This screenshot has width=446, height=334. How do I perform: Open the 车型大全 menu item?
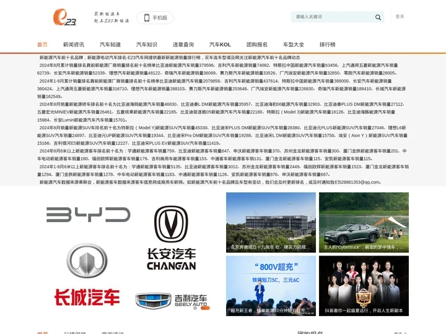tap(294, 45)
